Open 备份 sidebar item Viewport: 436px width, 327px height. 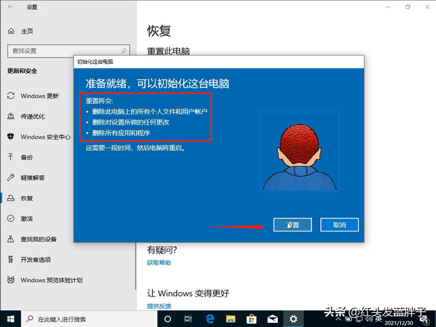coord(26,157)
